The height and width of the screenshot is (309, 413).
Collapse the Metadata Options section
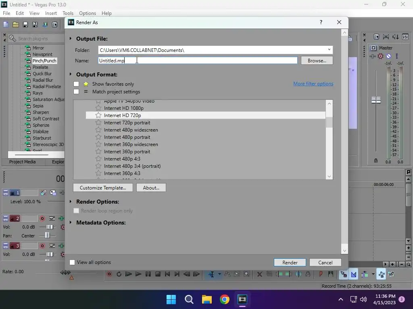pos(70,222)
